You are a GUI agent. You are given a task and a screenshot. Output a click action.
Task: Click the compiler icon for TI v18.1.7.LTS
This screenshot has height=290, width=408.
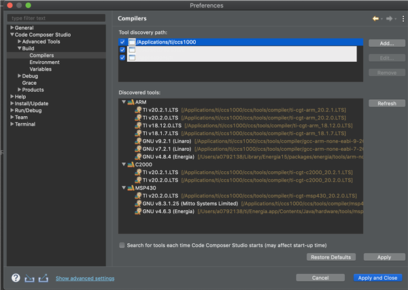click(x=138, y=133)
